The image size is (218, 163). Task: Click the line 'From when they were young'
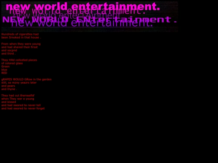click(x=21, y=44)
